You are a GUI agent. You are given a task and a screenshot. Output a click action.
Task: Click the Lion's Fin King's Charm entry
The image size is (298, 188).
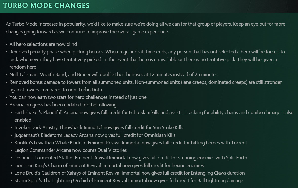(x=109, y=166)
